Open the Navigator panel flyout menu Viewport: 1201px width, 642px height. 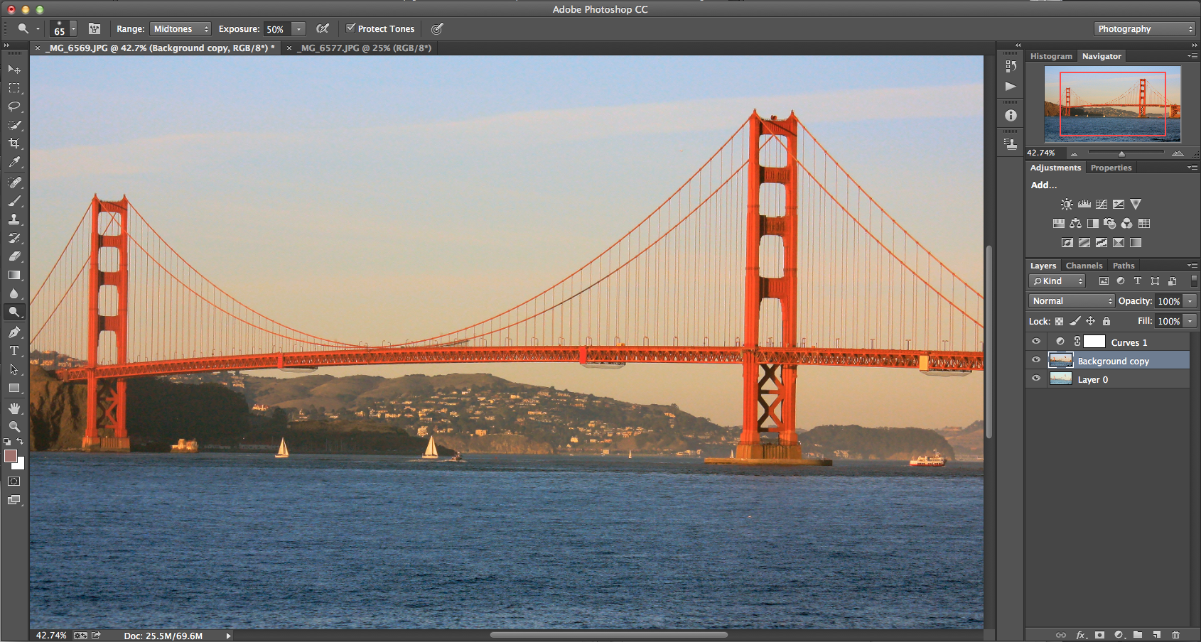tap(1192, 56)
